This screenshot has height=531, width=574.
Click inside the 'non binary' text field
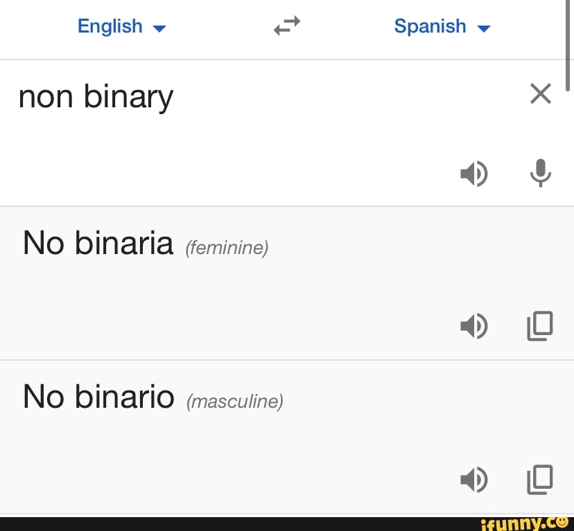click(x=96, y=97)
